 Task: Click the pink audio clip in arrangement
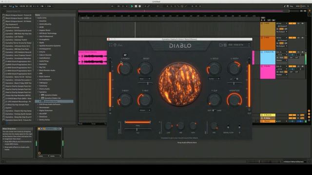[93, 58]
